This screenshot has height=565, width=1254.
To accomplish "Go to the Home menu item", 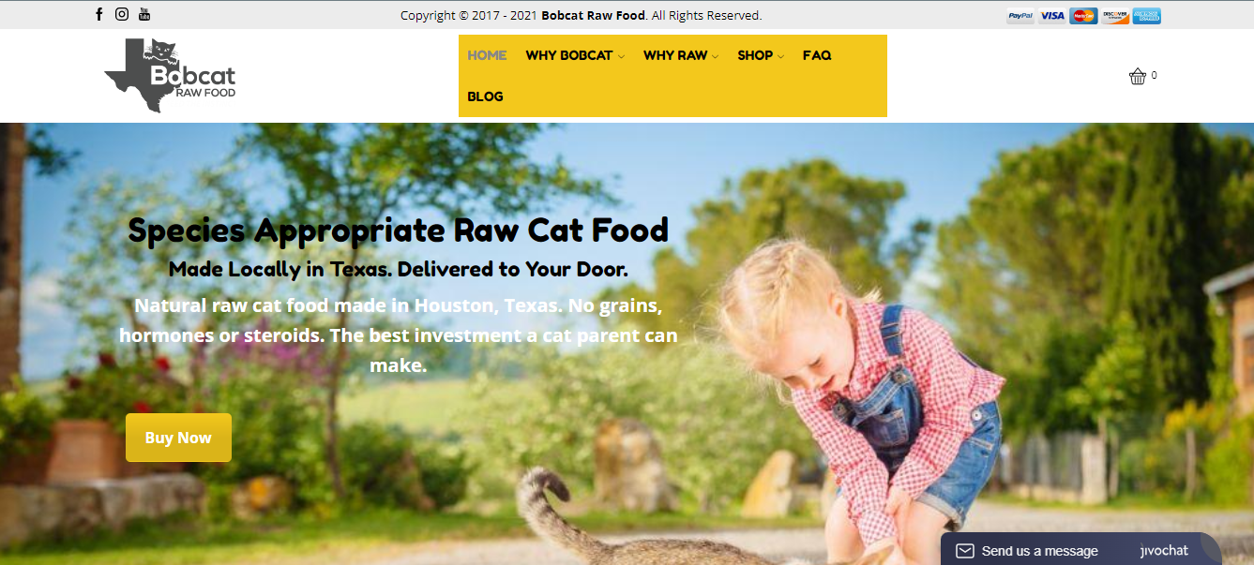I will [487, 55].
